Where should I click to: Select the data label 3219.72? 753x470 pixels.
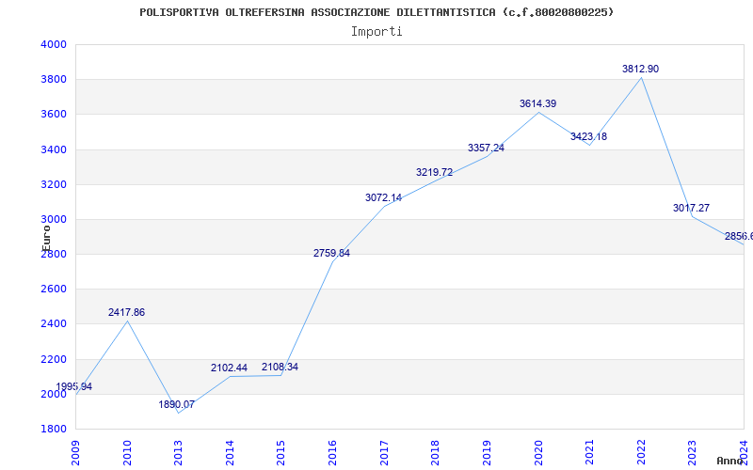(434, 172)
